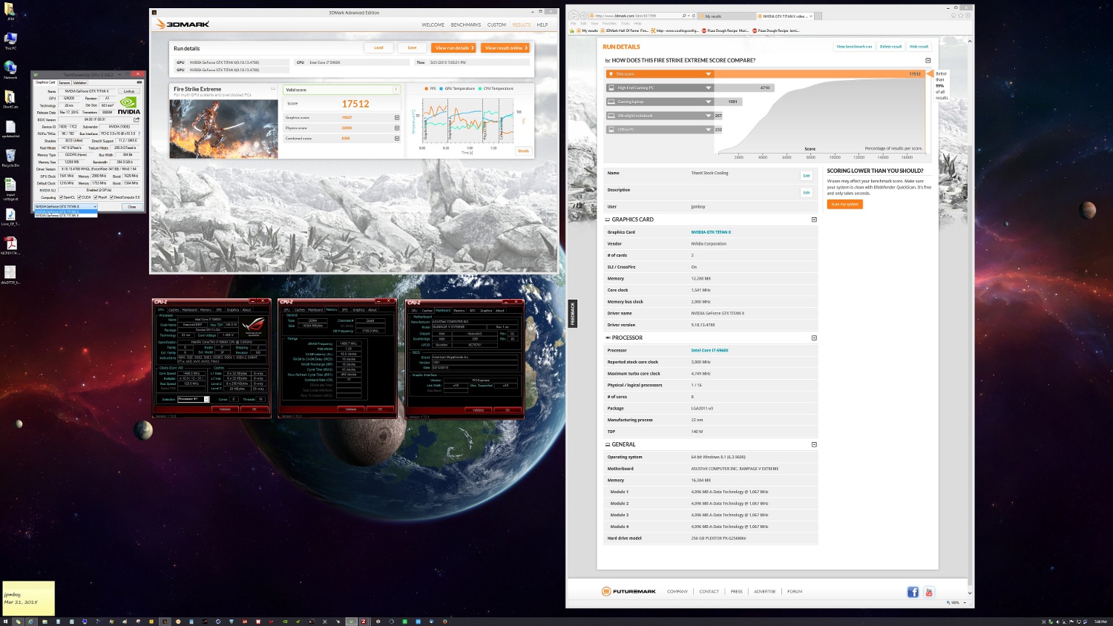Toggle the PhysX checkbox in GPU-Z
The image size is (1113, 626).
96,197
